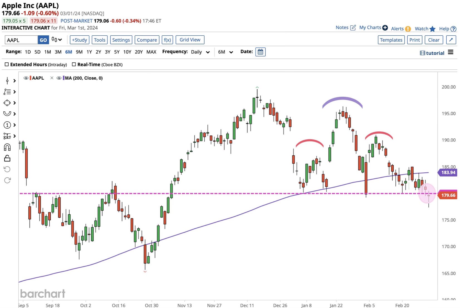This screenshot has width=460, height=308.
Task: Select the MAX range
Action: [x=151, y=52]
